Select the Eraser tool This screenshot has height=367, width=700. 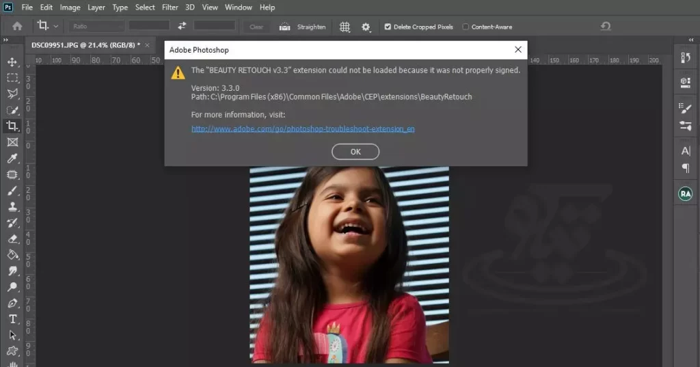click(12, 239)
